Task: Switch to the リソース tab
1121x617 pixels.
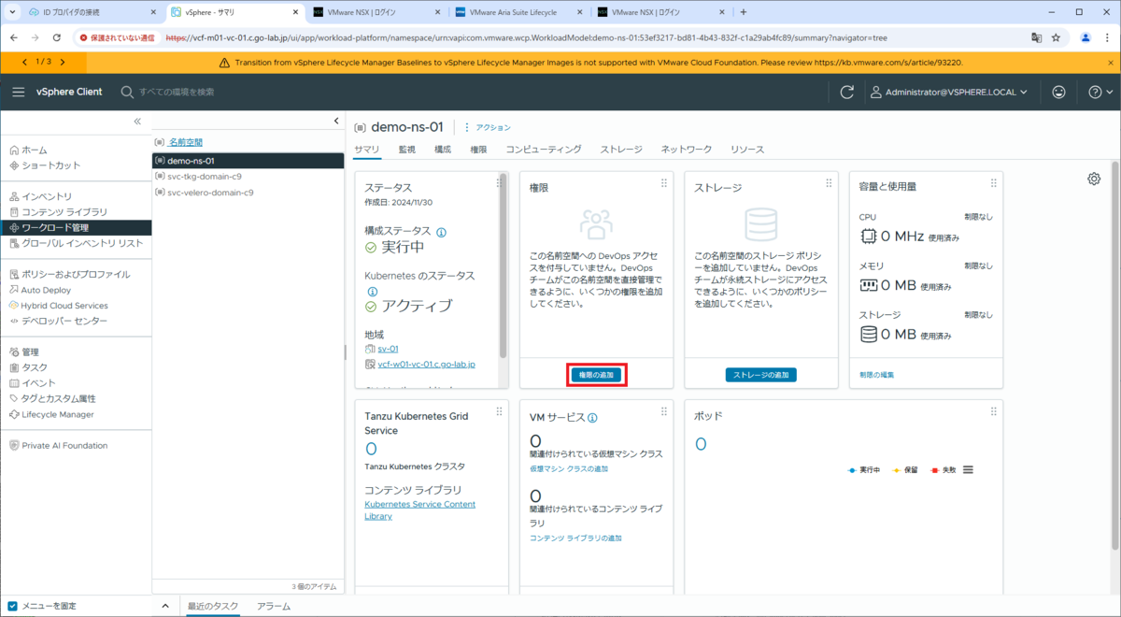Action: point(747,150)
